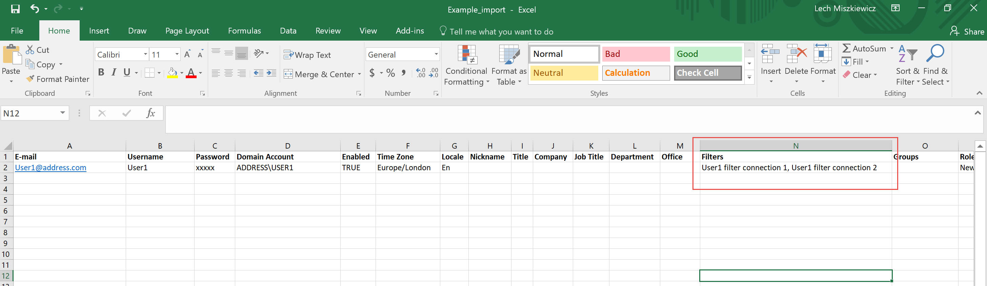Image resolution: width=987 pixels, height=286 pixels.
Task: Apply the Good cell style
Action: tap(708, 54)
